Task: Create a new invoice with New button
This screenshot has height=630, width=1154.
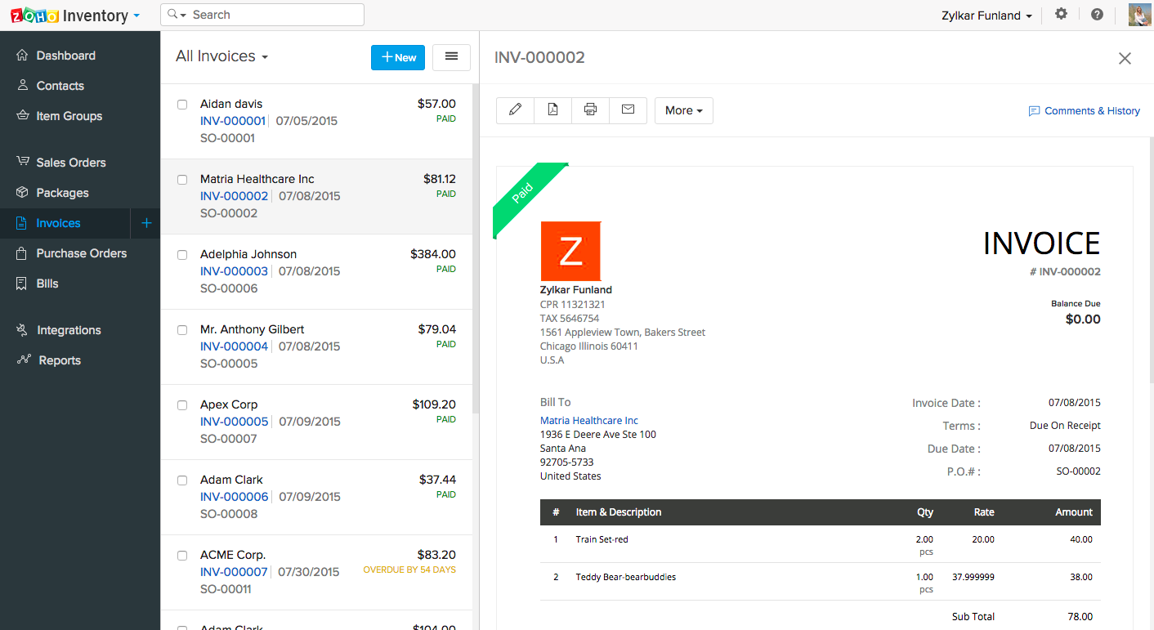Action: (x=398, y=57)
